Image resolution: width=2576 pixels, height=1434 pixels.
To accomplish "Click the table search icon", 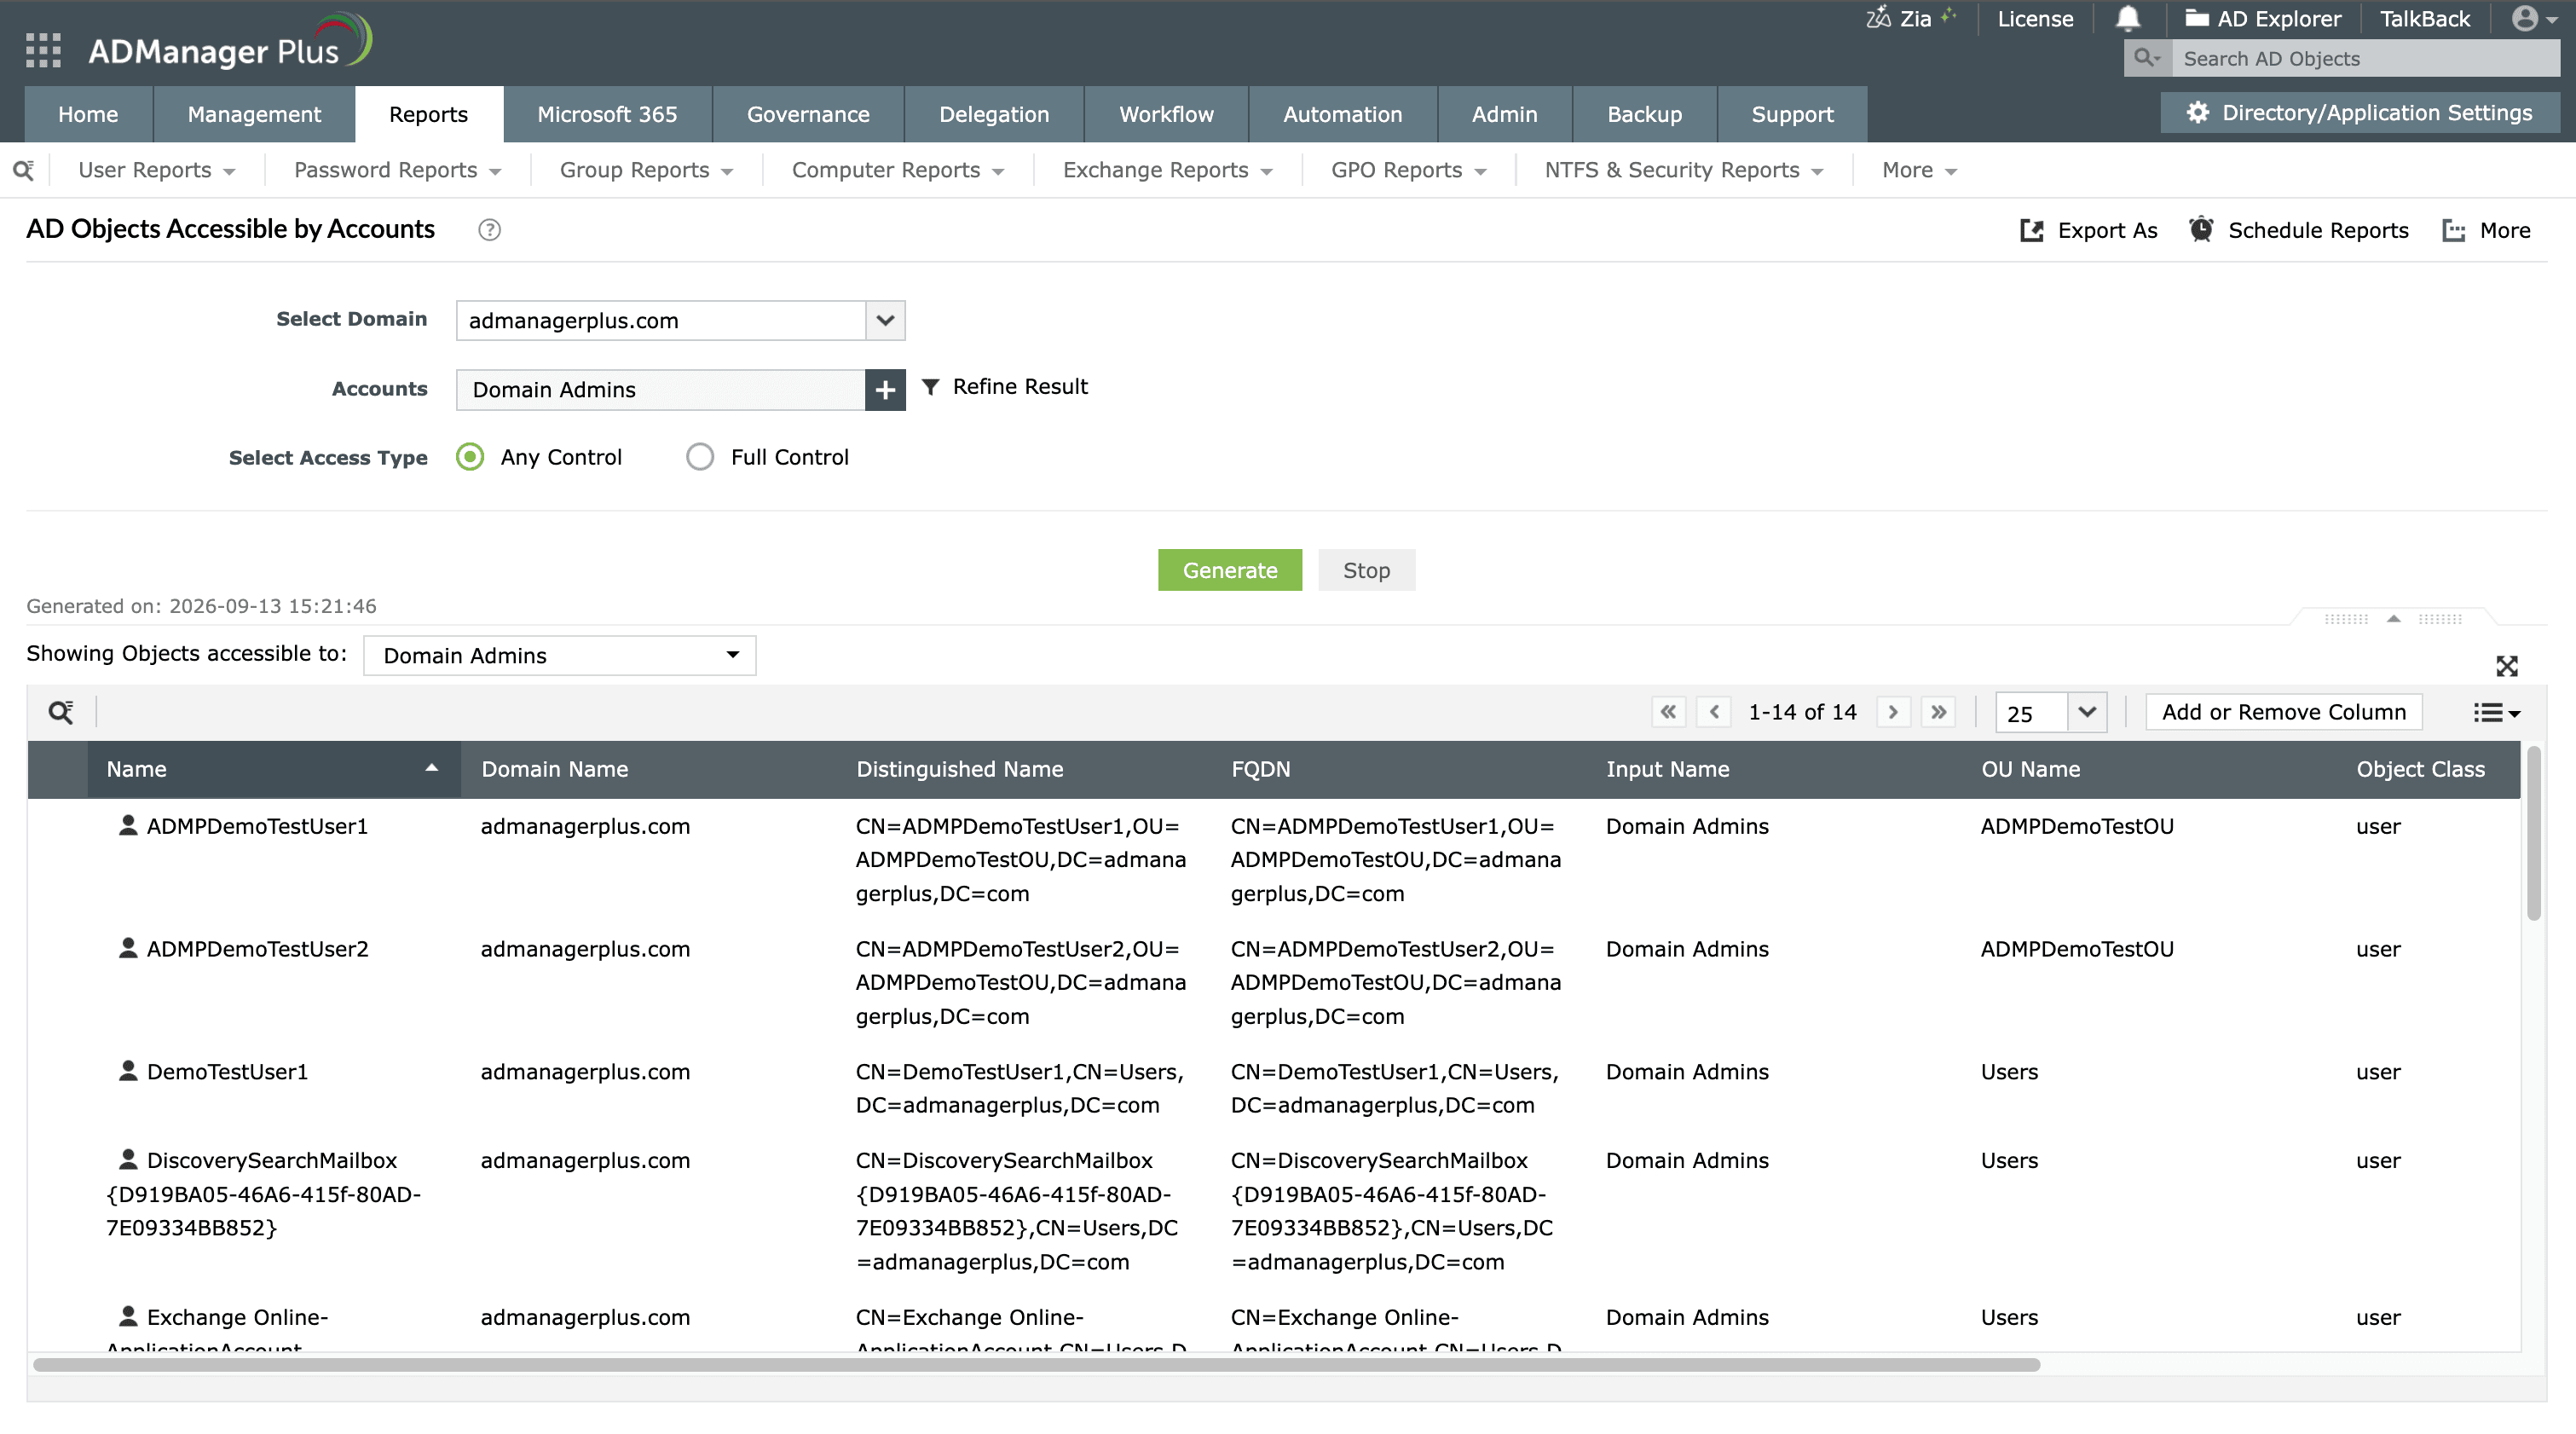I will click(61, 712).
